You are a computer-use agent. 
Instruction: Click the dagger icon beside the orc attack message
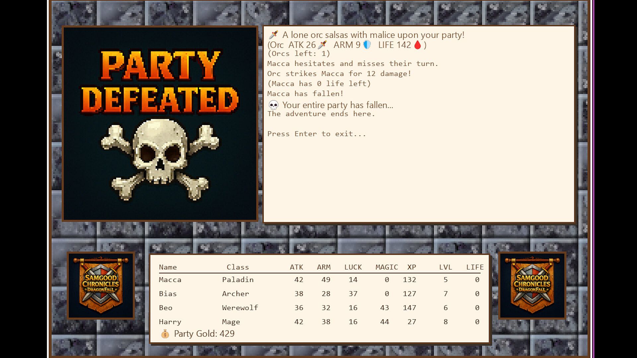click(x=273, y=34)
